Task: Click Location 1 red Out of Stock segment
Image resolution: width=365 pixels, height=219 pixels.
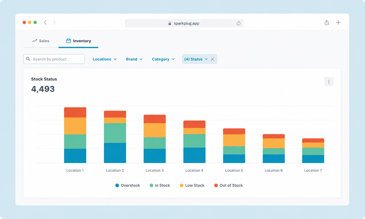Action: (x=75, y=112)
